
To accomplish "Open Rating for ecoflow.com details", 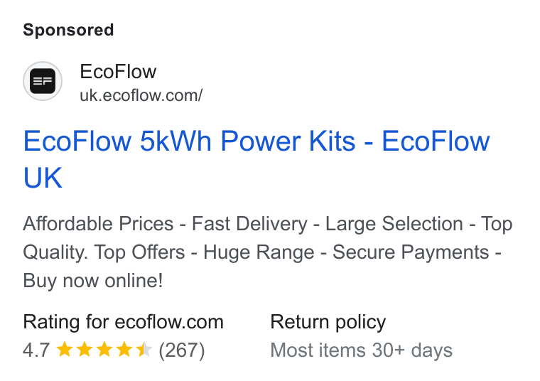I will point(124,323).
